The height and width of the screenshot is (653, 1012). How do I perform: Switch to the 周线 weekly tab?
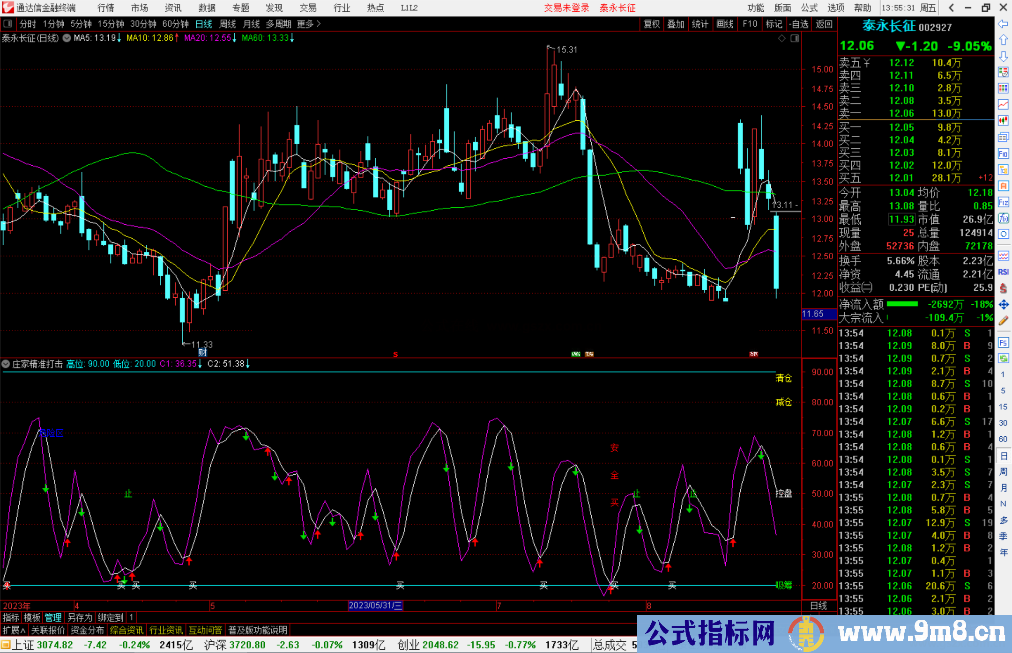click(x=228, y=24)
